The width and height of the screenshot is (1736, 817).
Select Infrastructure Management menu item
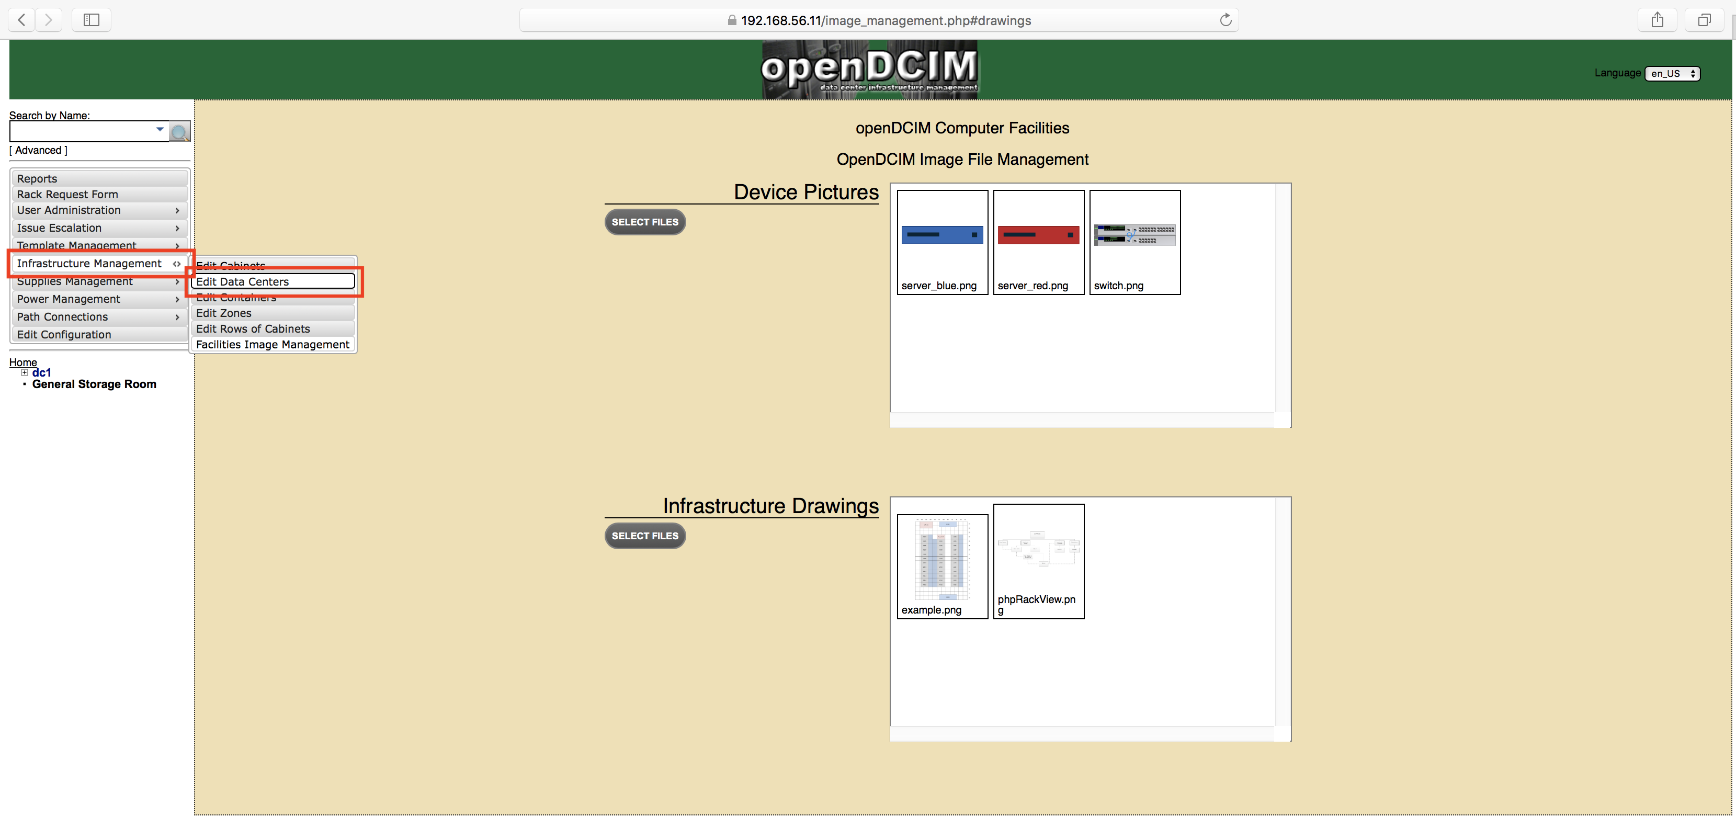pos(100,264)
